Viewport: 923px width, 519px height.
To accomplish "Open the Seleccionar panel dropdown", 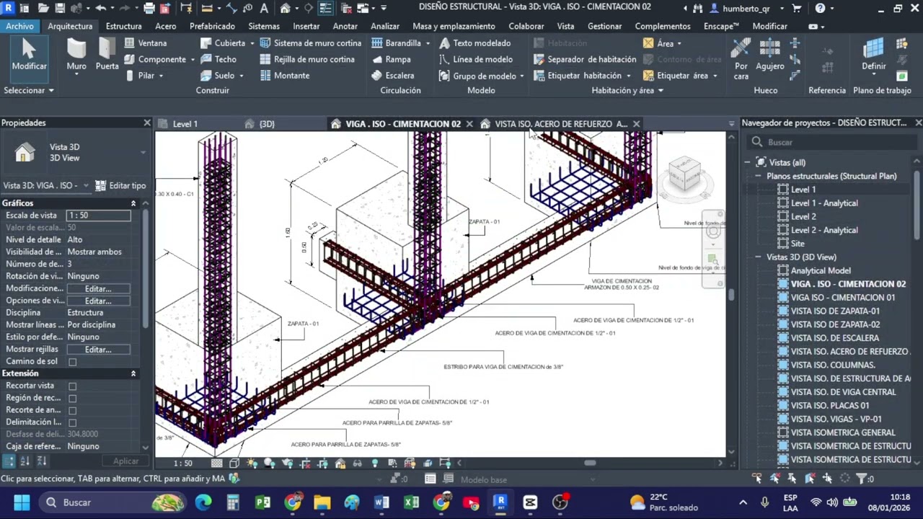I will tap(29, 90).
